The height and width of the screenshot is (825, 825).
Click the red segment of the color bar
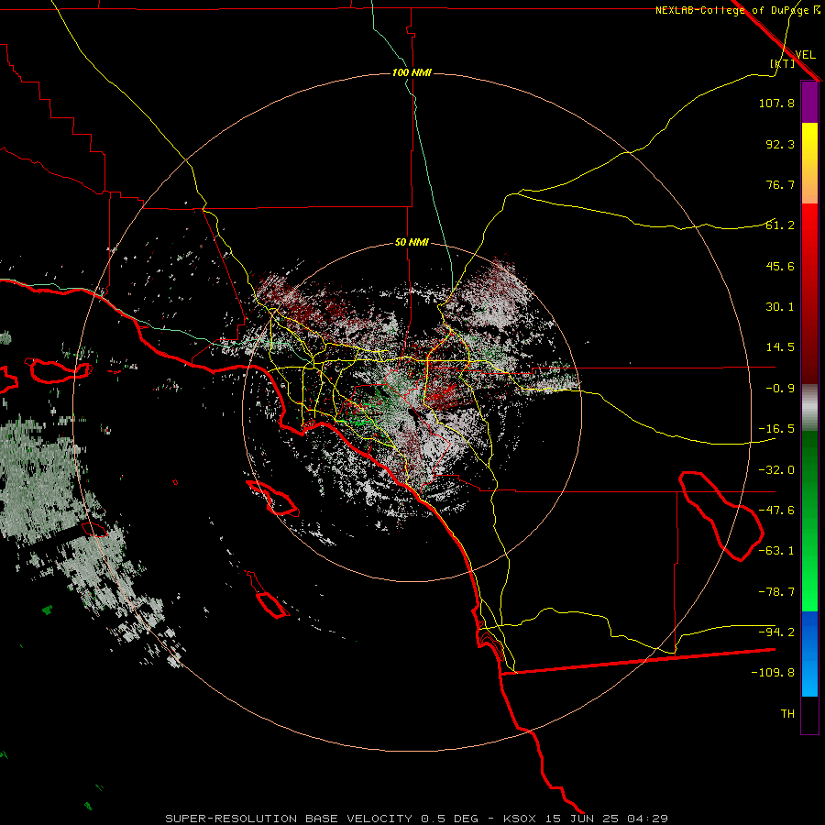(x=809, y=293)
